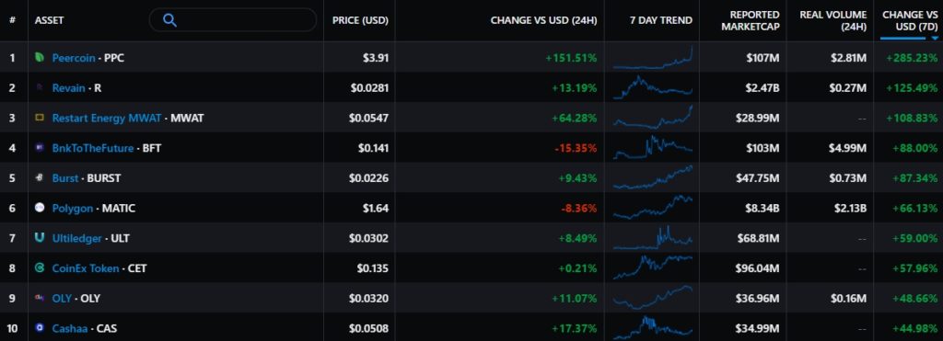943x341 pixels.
Task: Click the +285.23% 7D change value
Action: point(912,58)
